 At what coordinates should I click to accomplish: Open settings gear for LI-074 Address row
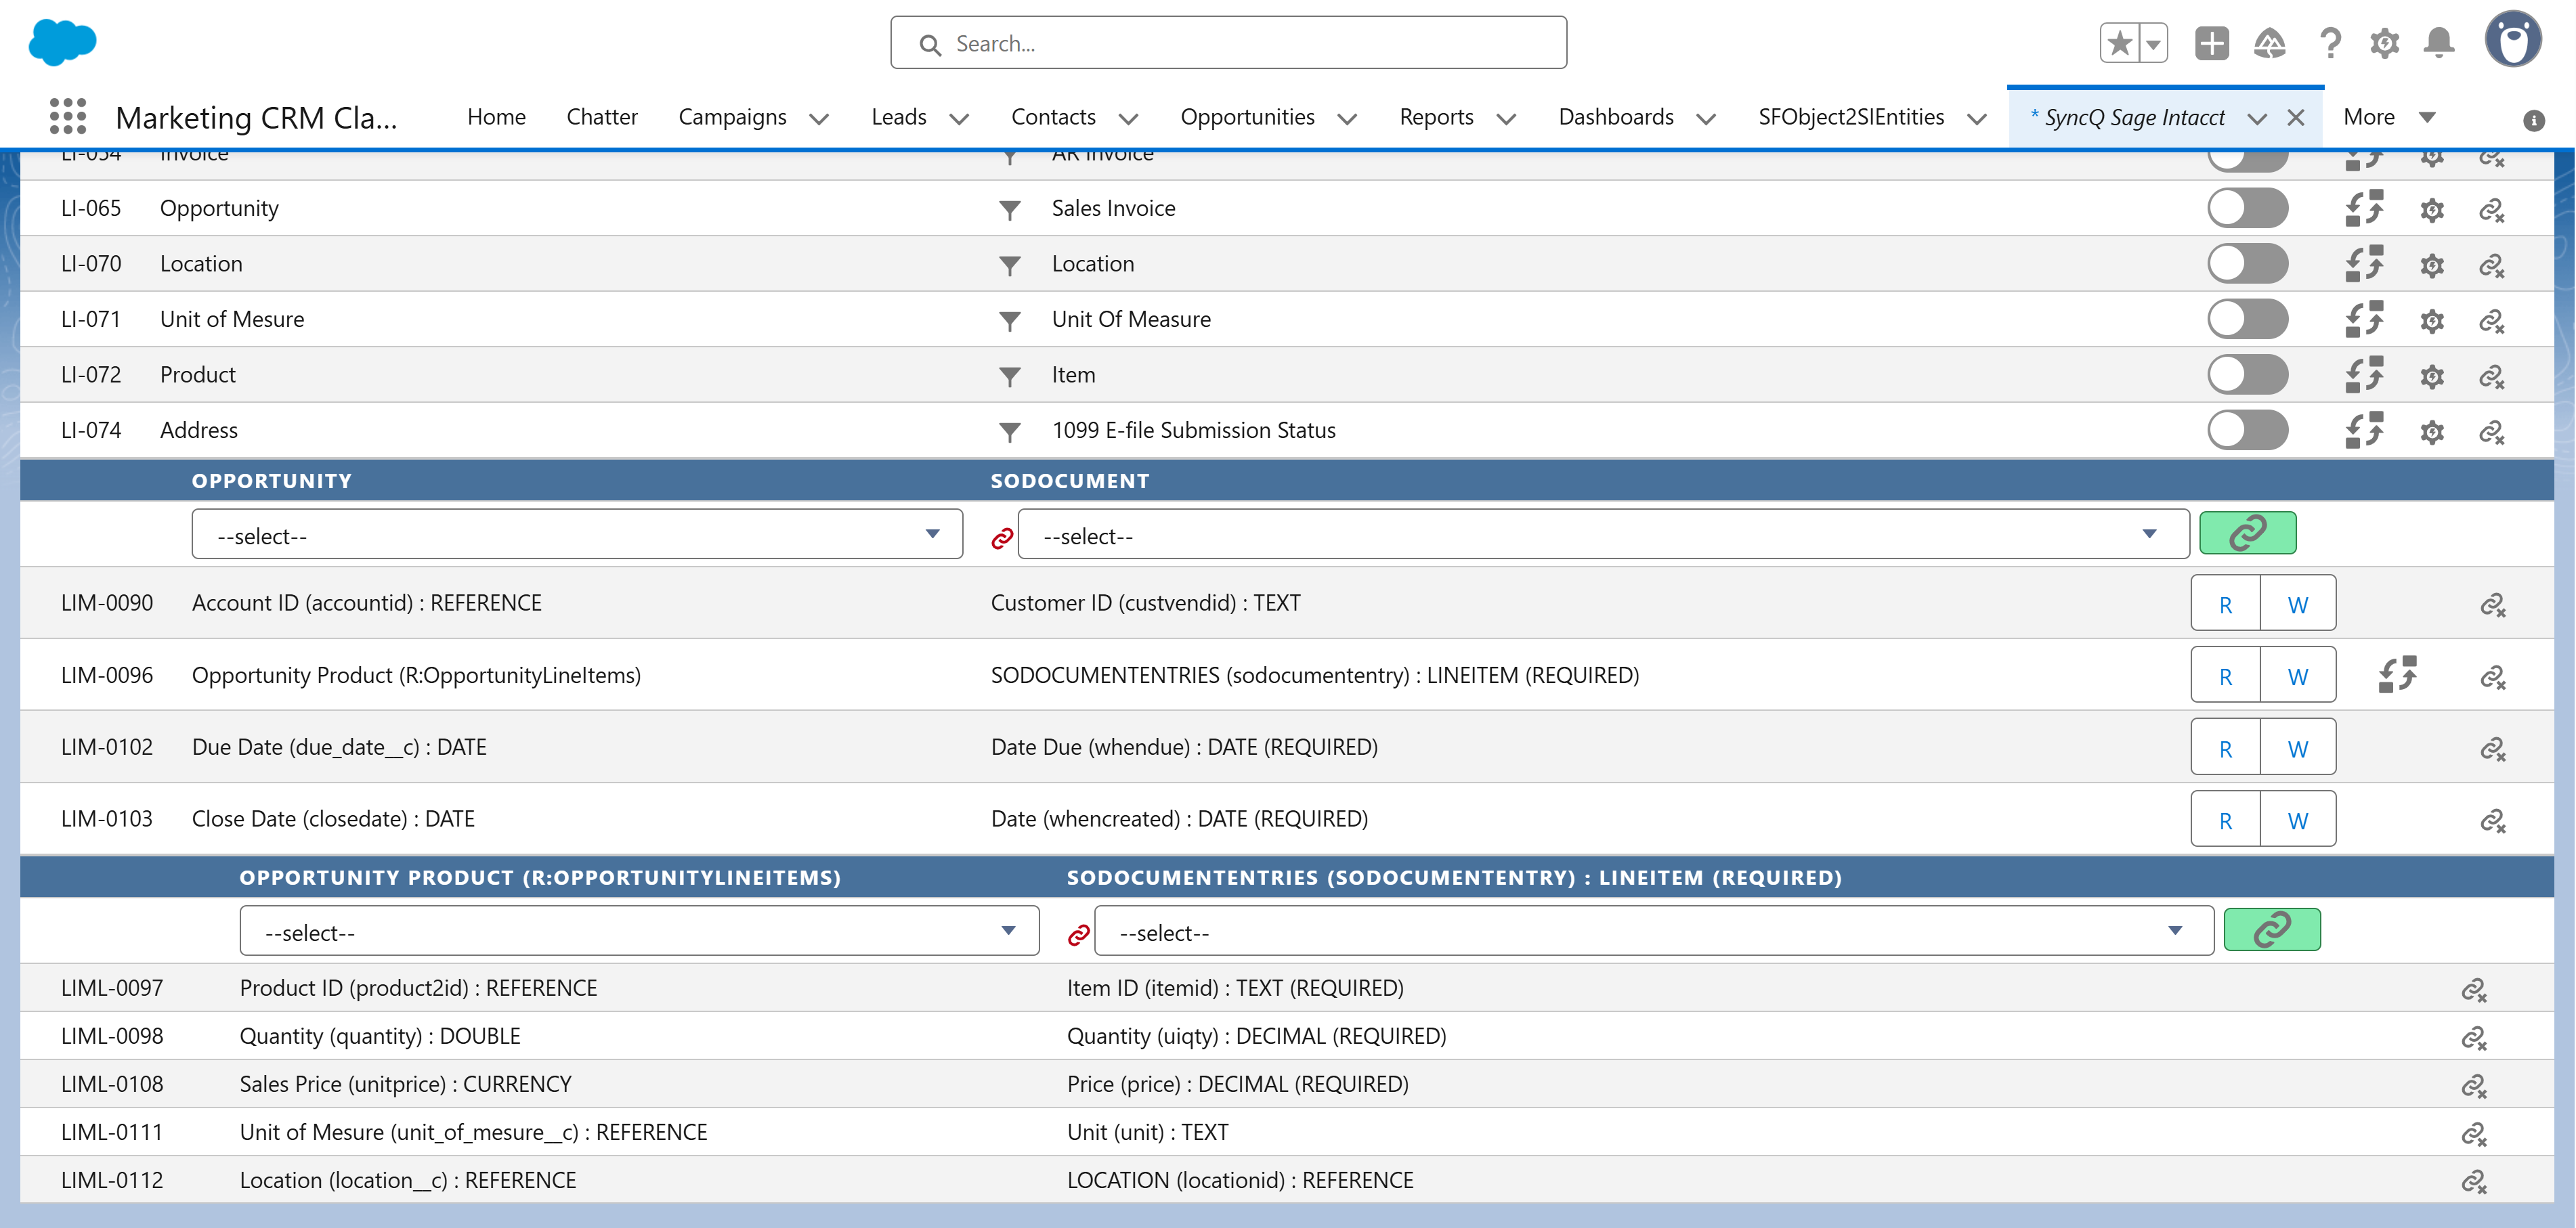click(2432, 432)
